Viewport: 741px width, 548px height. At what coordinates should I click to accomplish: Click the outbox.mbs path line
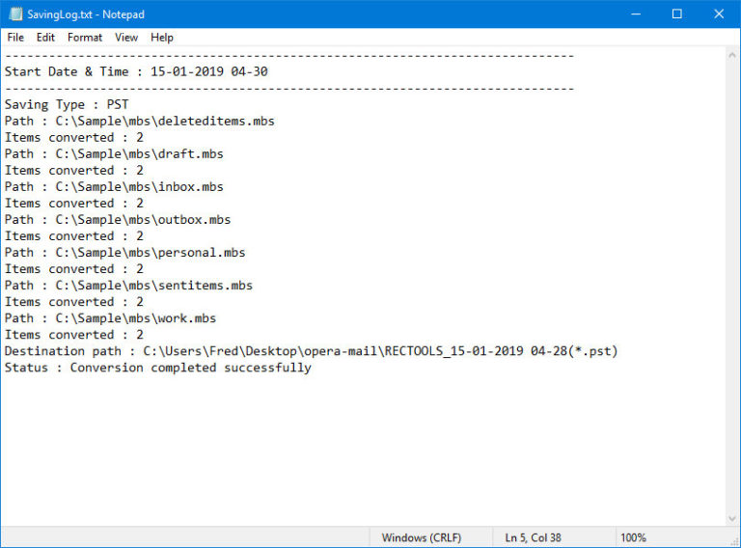point(118,220)
